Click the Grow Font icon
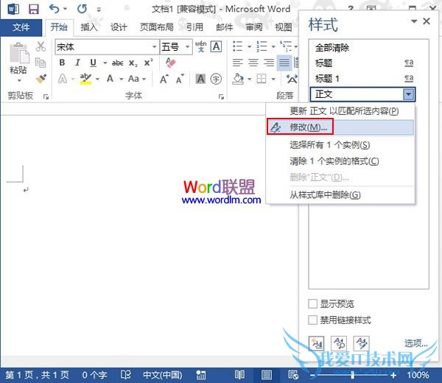Viewport: 442px width, 383px height. [x=164, y=79]
